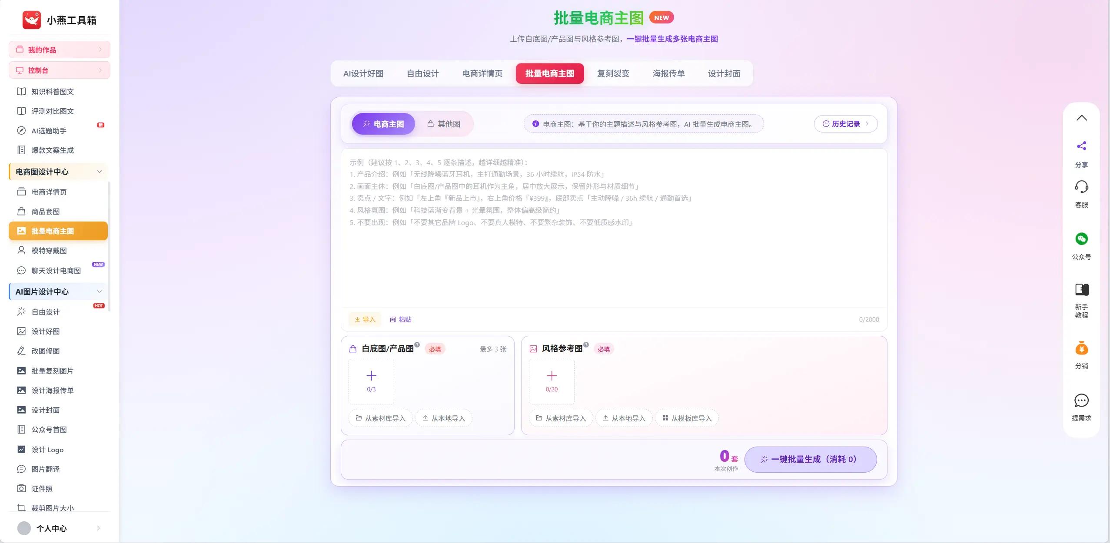
Task: Click the description text input area
Action: pos(614,228)
